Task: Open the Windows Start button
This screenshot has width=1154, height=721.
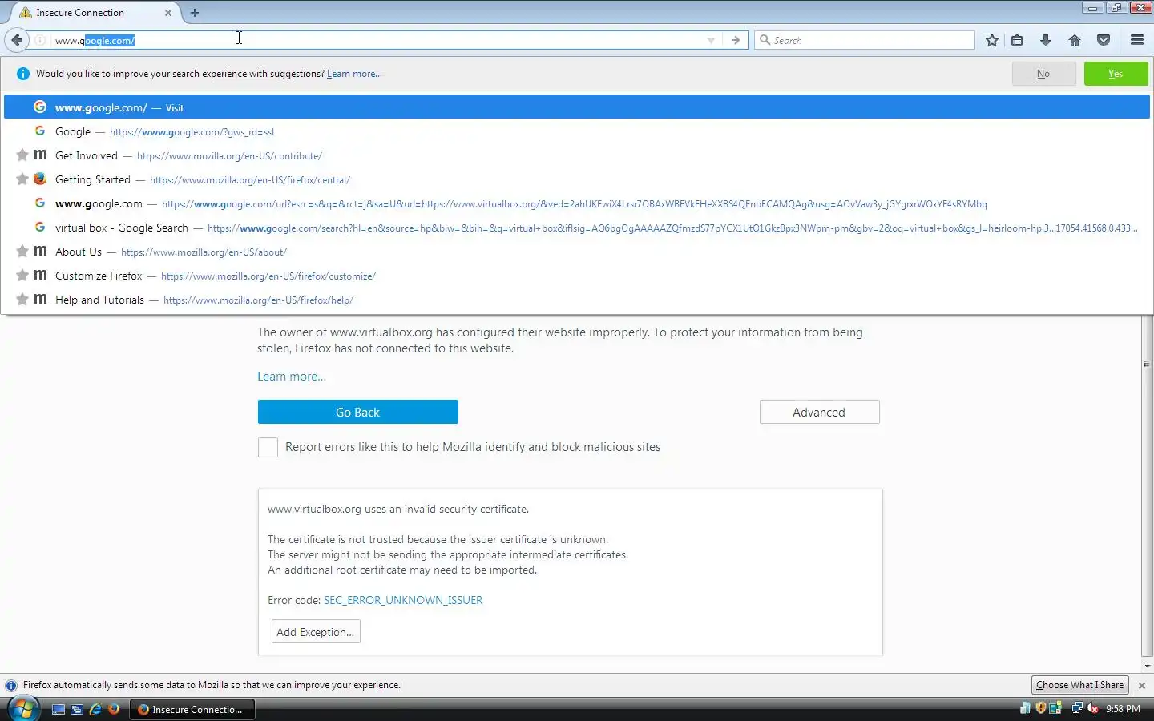Action: (x=23, y=709)
